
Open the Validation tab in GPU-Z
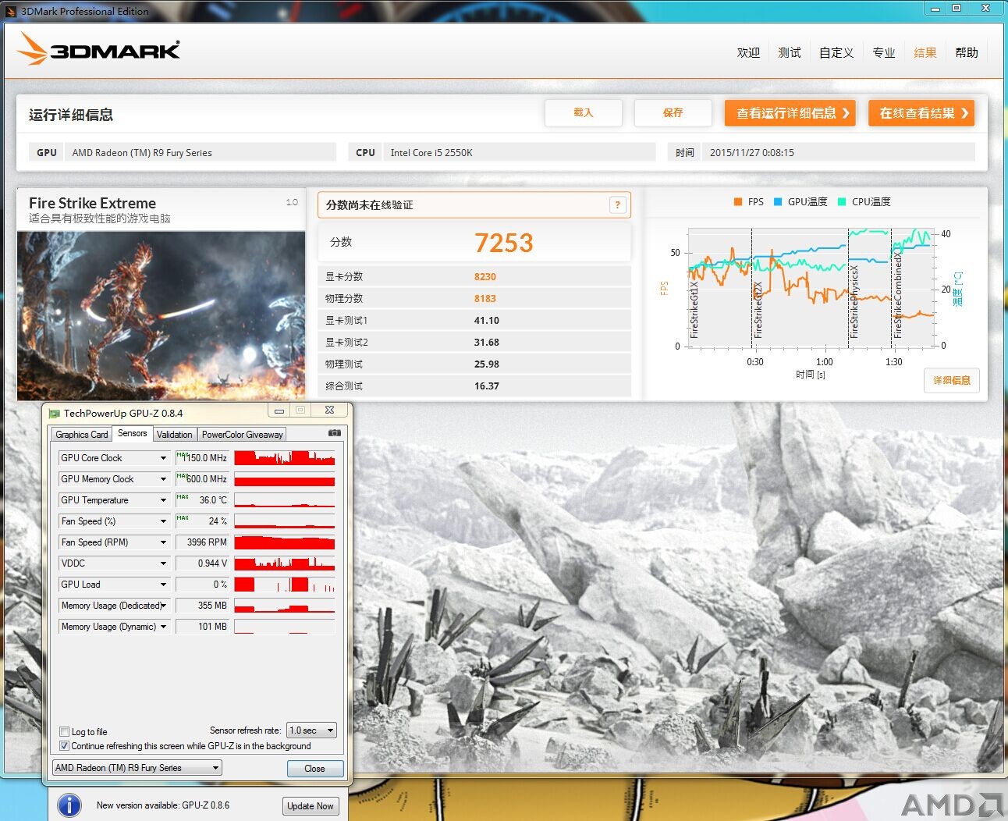[174, 435]
